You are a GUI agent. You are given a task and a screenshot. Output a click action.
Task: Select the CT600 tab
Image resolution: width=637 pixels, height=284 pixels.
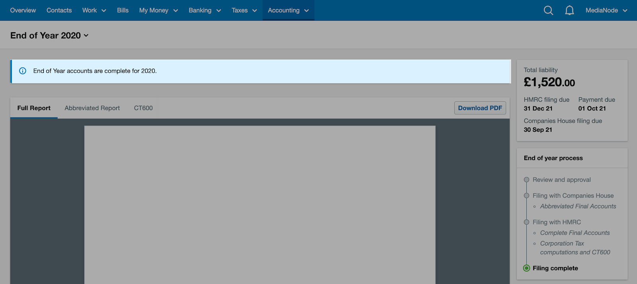pyautogui.click(x=143, y=108)
